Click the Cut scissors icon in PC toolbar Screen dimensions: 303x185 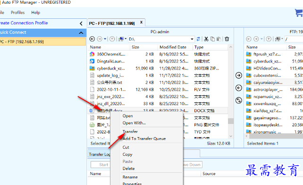(x=206, y=39)
